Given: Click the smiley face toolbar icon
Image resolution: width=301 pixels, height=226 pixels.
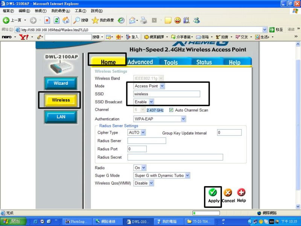Looking at the screenshot, I should (x=177, y=20).
